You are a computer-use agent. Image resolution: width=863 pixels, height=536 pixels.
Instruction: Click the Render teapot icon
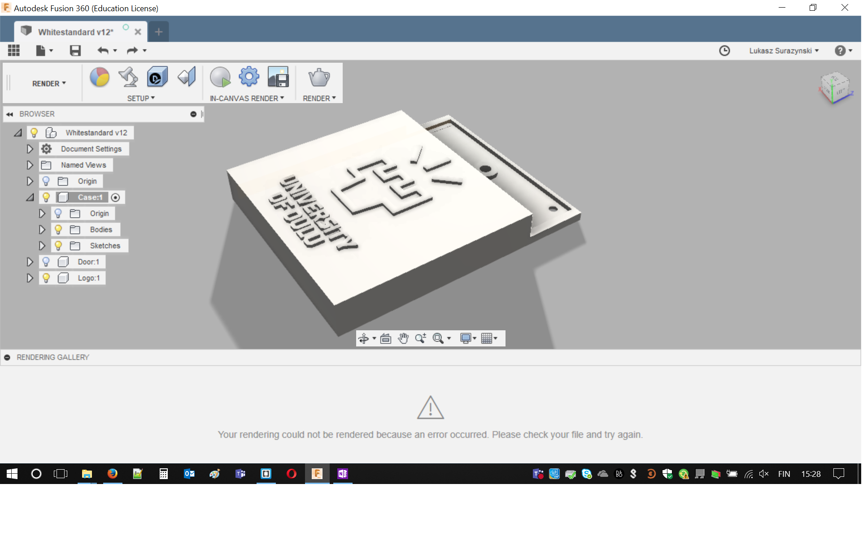319,77
